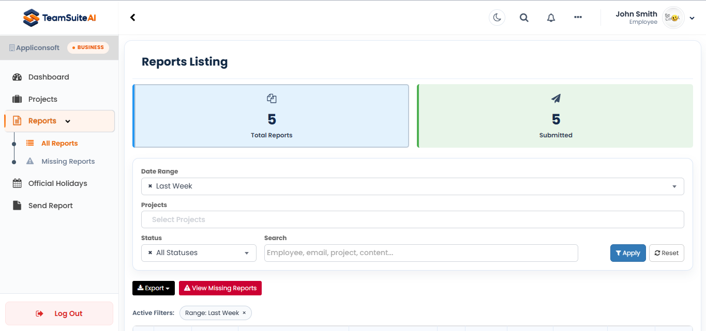Clear Last Week date range selection
Image resolution: width=706 pixels, height=331 pixels.
(x=150, y=186)
